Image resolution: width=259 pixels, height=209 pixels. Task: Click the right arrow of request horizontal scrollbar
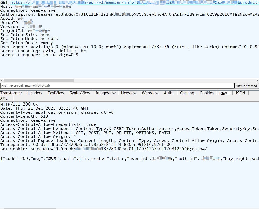click(257, 80)
